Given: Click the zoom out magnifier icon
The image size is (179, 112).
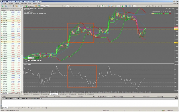Looking at the screenshot, I should tap(112, 6).
